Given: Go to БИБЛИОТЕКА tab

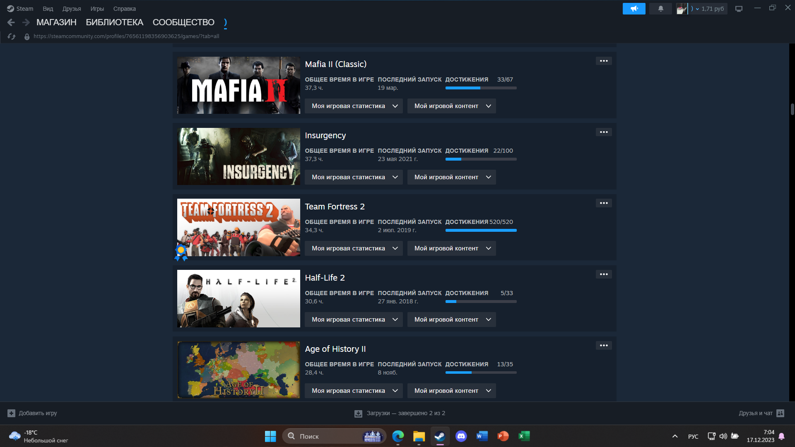Looking at the screenshot, I should click(114, 22).
